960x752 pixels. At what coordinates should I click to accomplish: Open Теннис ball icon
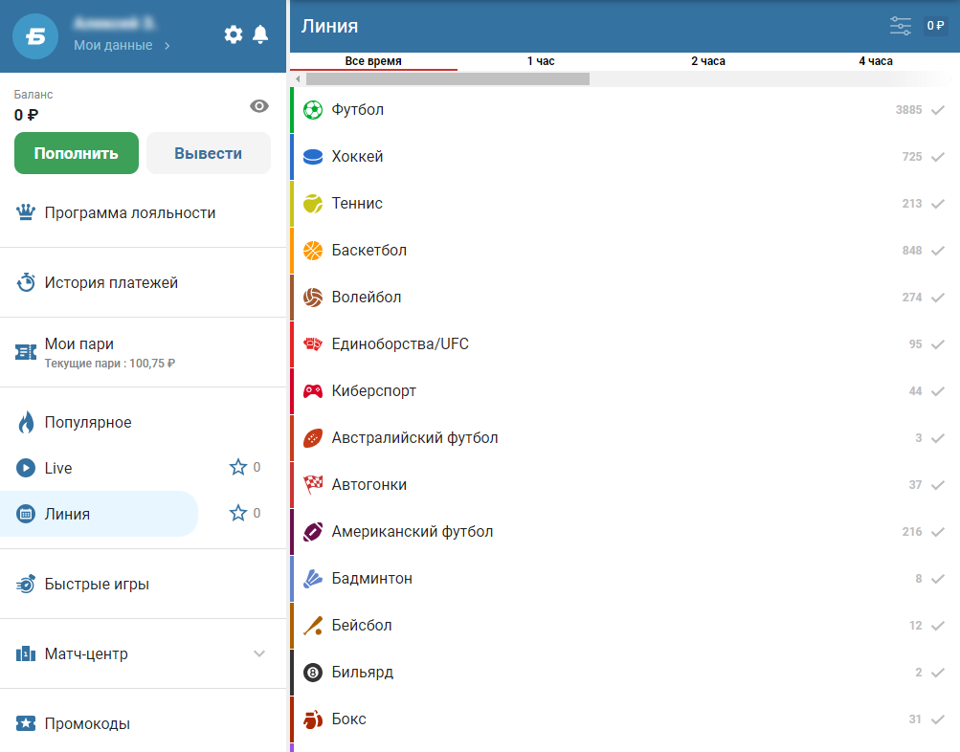click(x=313, y=204)
